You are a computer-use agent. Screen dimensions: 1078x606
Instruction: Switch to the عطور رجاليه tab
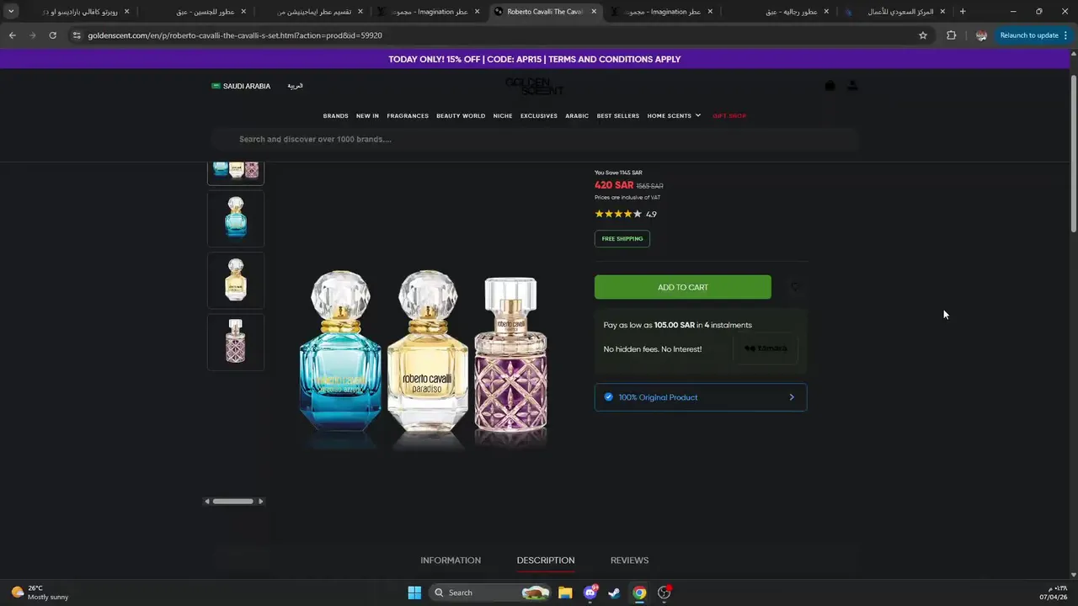(x=783, y=12)
